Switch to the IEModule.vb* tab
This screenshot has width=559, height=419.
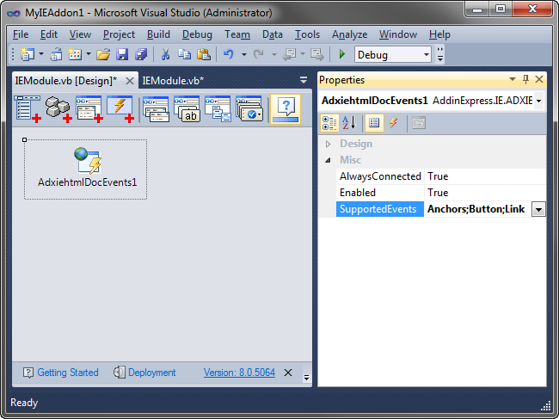pyautogui.click(x=173, y=80)
